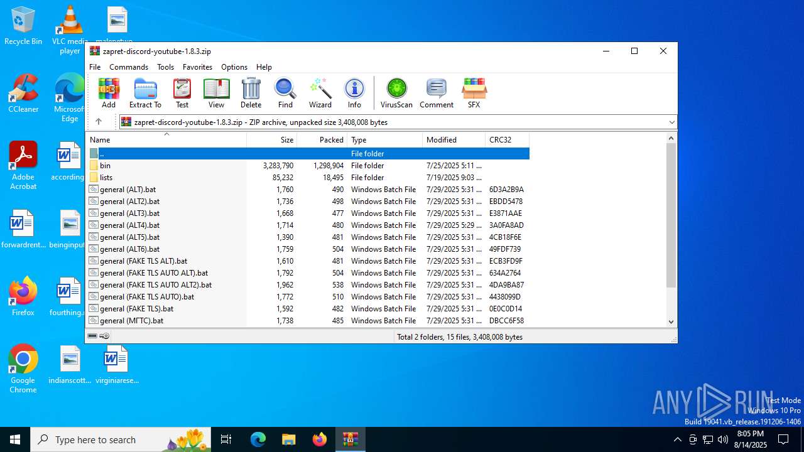This screenshot has height=452, width=804.
Task: Show archive Info
Action: point(354,94)
